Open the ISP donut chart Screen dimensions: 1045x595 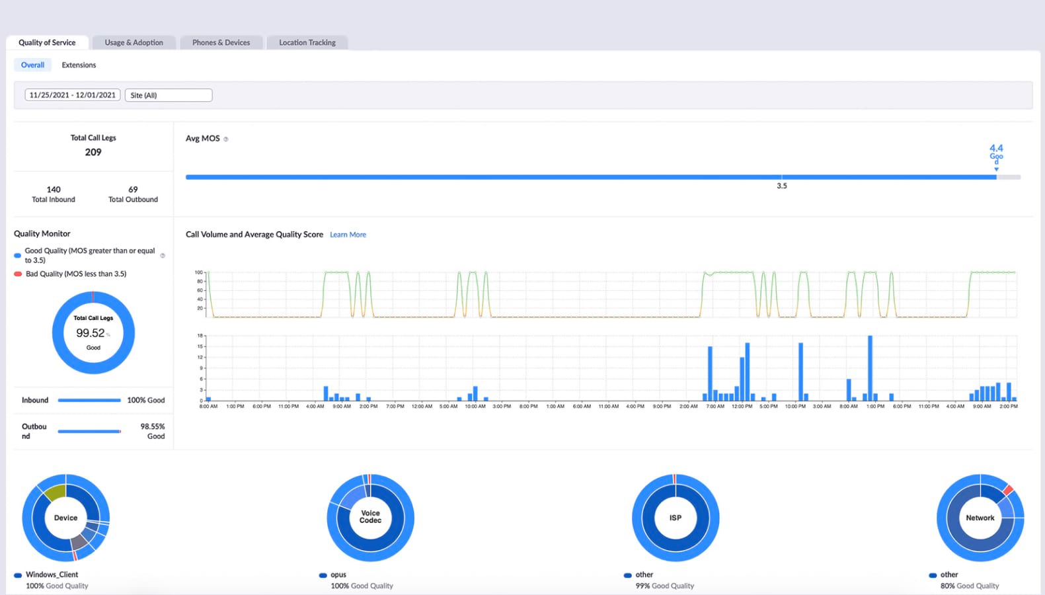click(675, 518)
